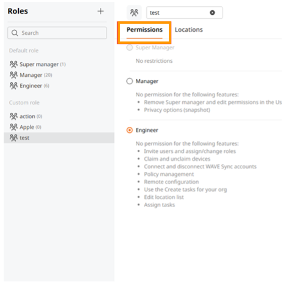The image size is (301, 284).
Task: Click the Search roles input field
Action: [57, 33]
